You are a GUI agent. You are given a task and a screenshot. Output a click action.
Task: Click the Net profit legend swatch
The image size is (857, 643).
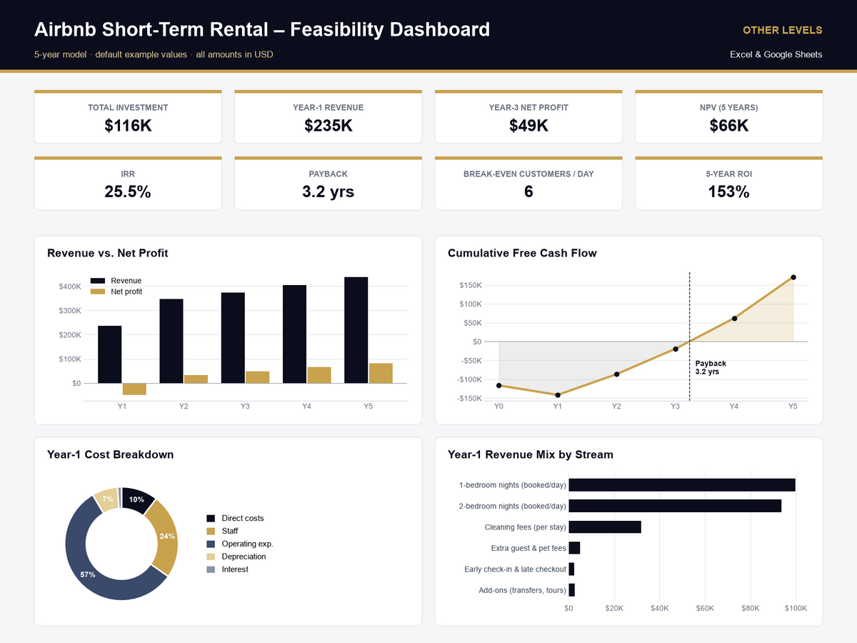pyautogui.click(x=98, y=291)
